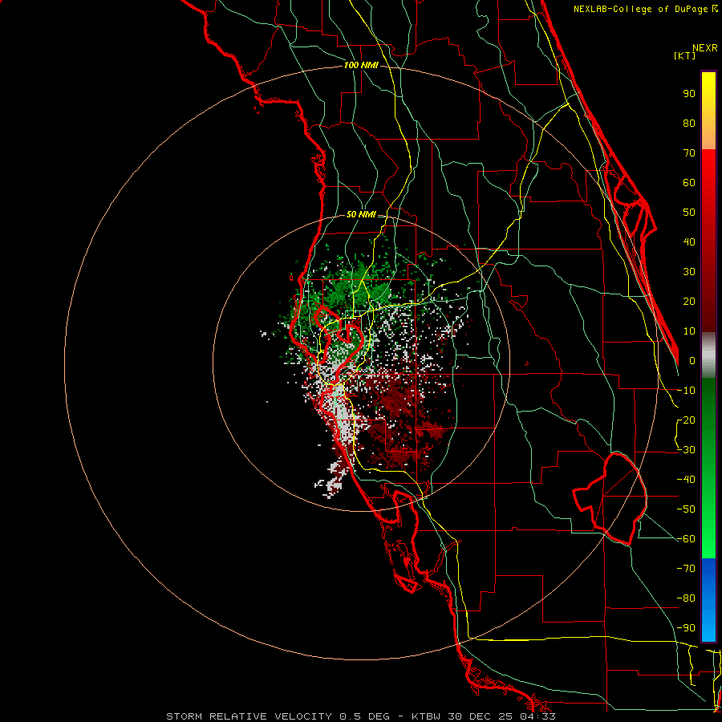Click the positive 20 scale value
Viewport: 722px width, 722px height.
coord(689,301)
